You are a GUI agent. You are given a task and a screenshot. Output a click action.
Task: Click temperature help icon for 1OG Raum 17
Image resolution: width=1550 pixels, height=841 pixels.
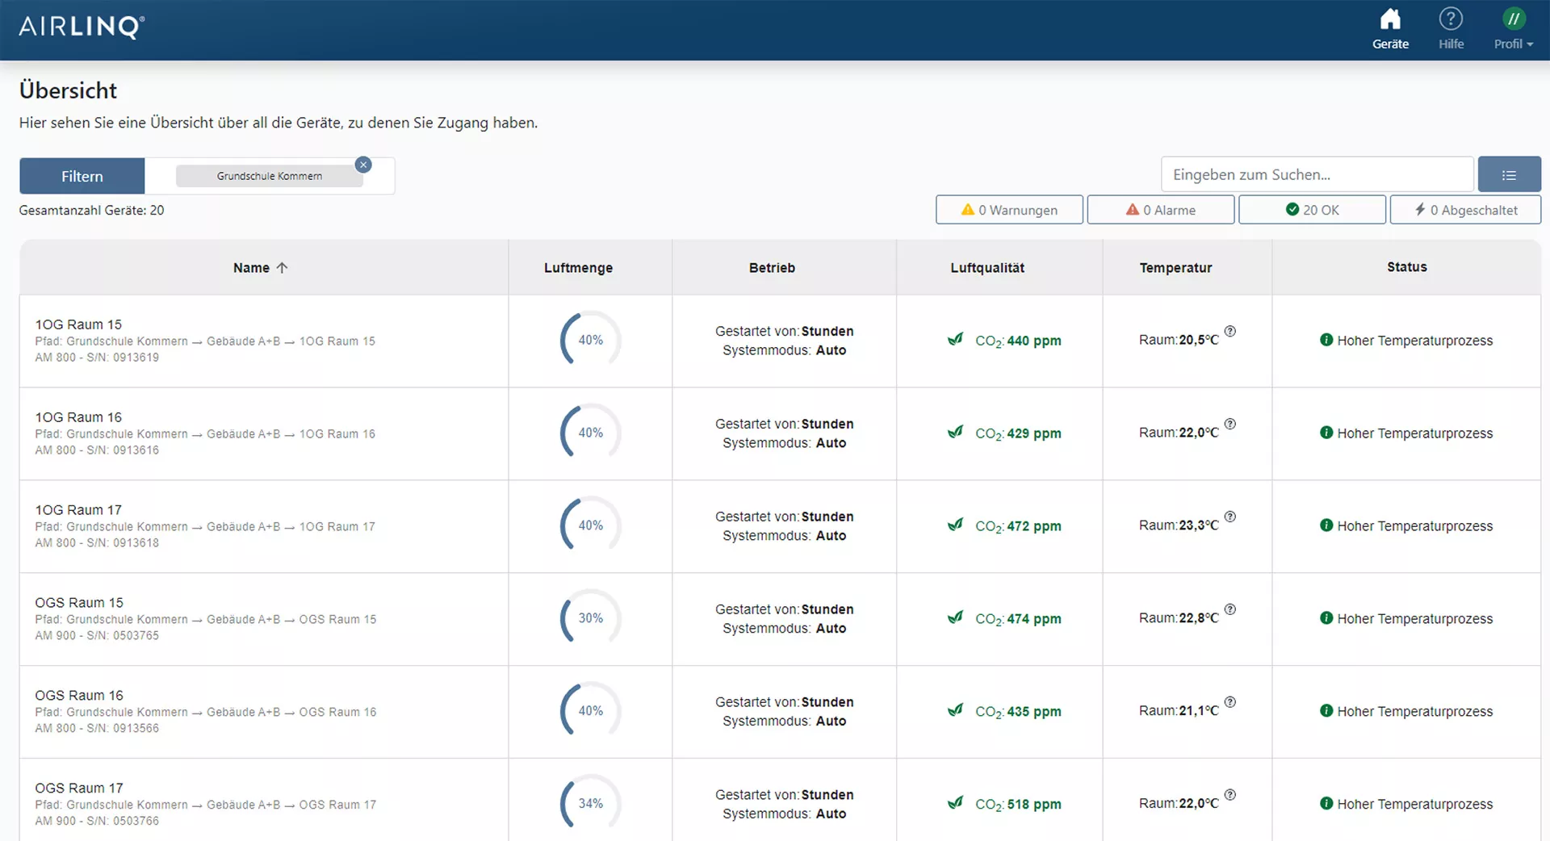[1230, 517]
